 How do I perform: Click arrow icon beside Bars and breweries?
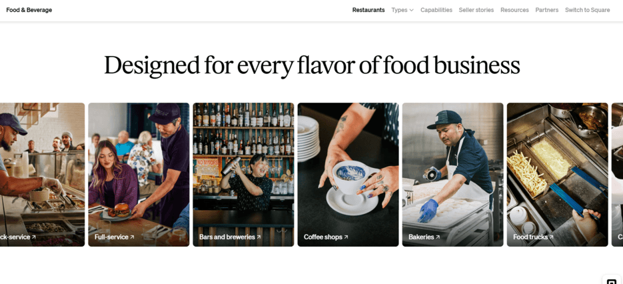[259, 237]
